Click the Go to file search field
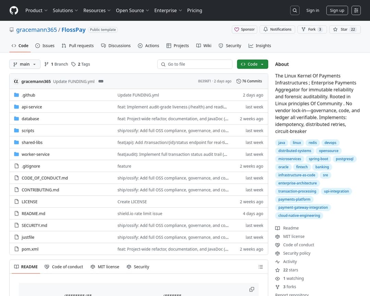Viewport: 370px width, 296px height. click(x=195, y=64)
